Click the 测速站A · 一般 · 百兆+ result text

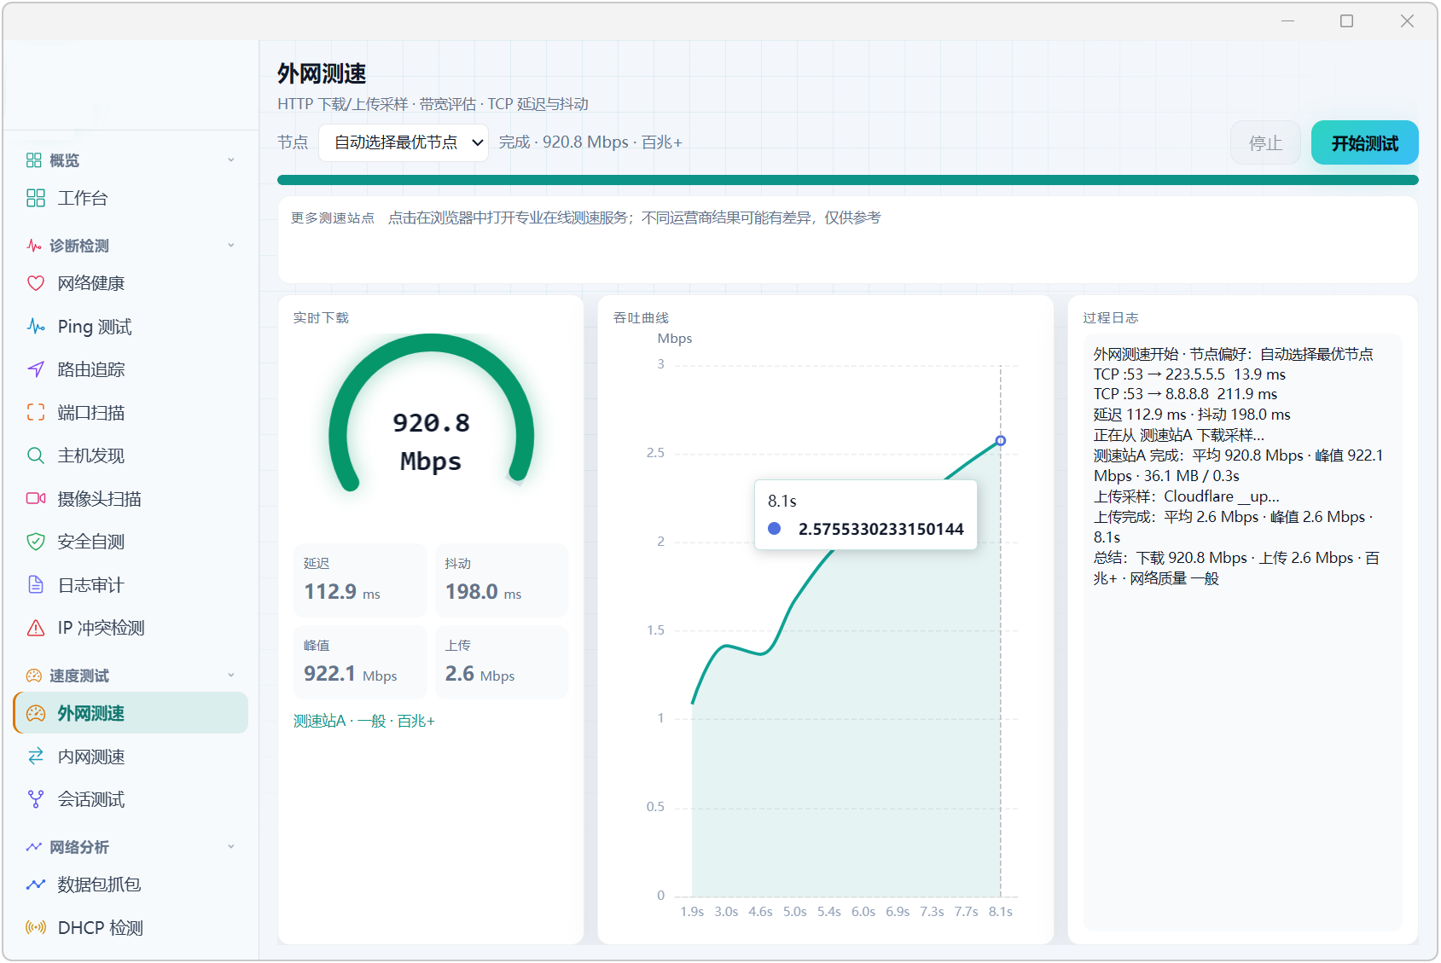point(364,721)
